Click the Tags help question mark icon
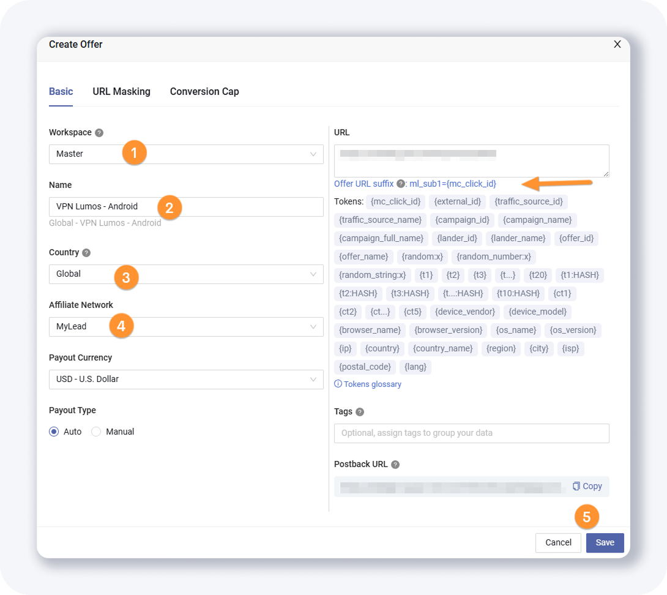Viewport: 667px width, 595px height. [360, 412]
